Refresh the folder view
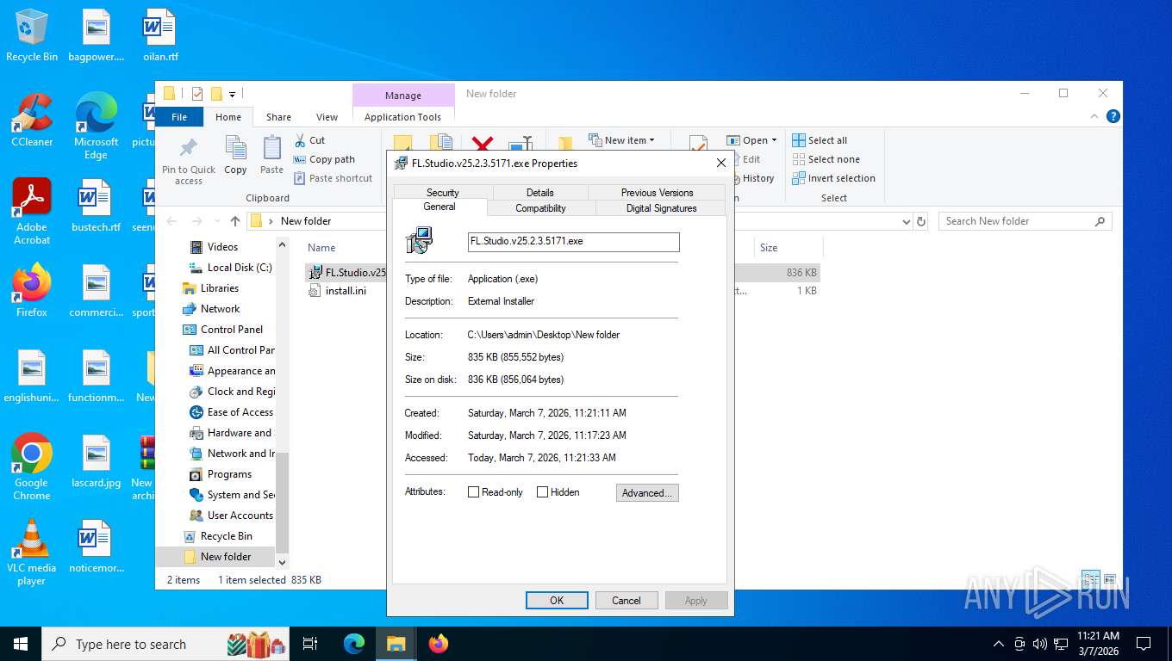The image size is (1172, 661). pos(921,221)
